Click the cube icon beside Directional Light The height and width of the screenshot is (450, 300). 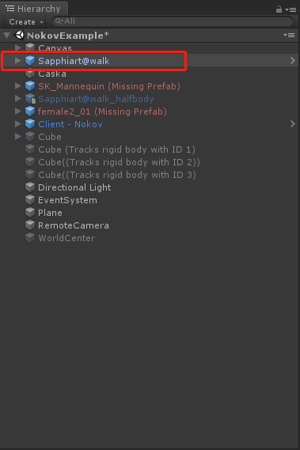pyautogui.click(x=30, y=187)
